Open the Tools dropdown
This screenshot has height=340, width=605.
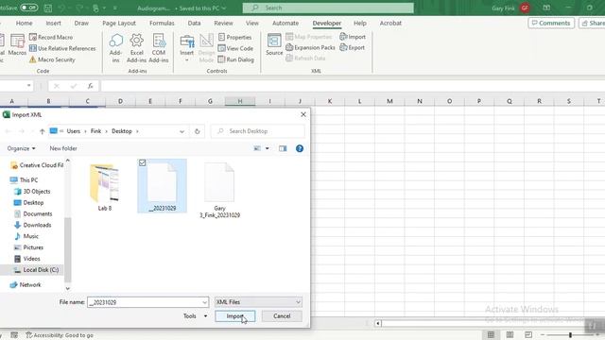pyautogui.click(x=196, y=315)
